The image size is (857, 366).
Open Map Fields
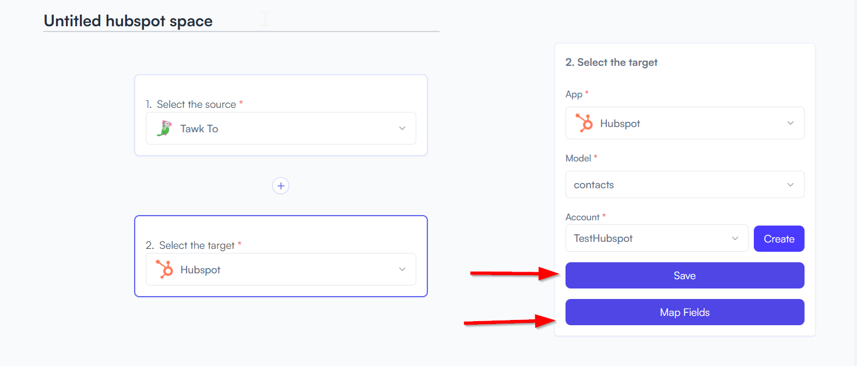(x=684, y=312)
